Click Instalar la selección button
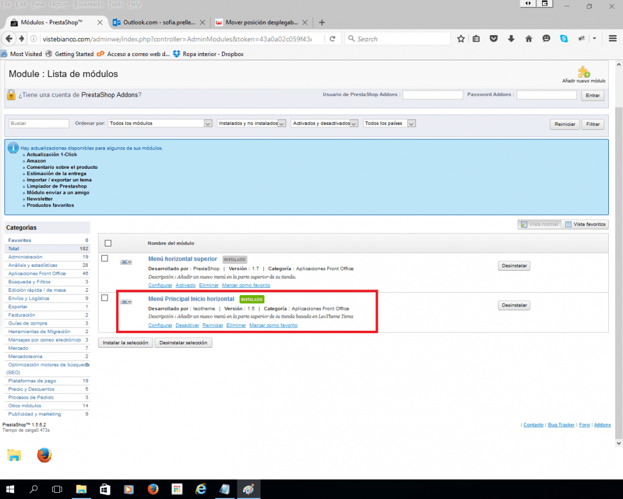623x499 pixels. coord(126,343)
